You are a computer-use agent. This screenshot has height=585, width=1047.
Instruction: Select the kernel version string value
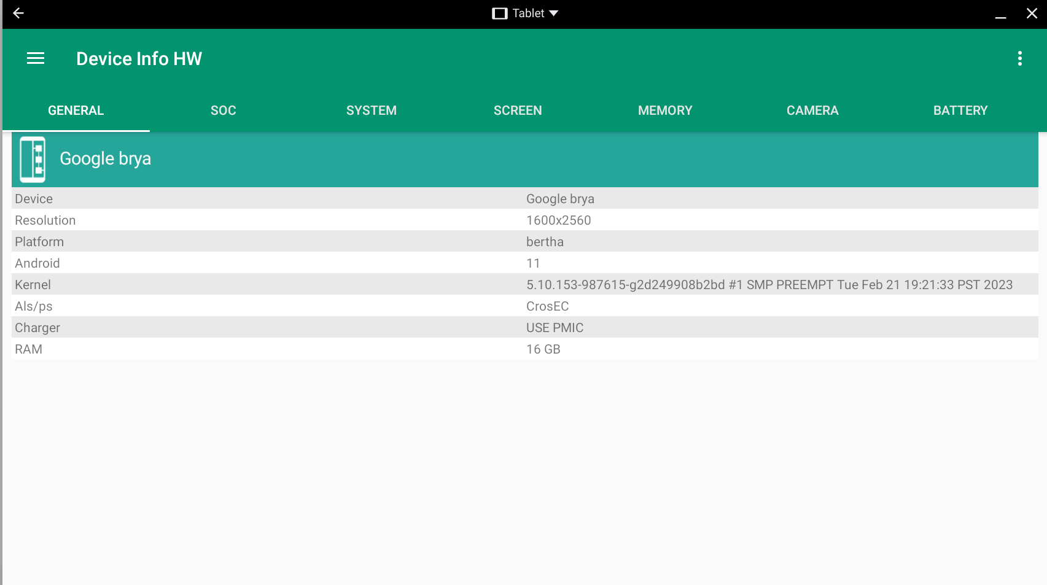coord(769,285)
